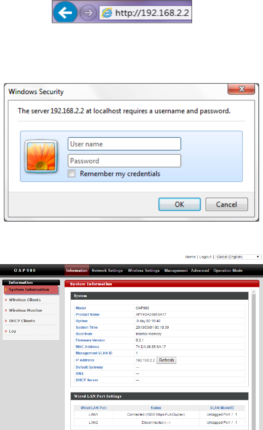Dismiss dialog with Cancel button
Image resolution: width=263 pixels, height=430 pixels.
(227, 204)
